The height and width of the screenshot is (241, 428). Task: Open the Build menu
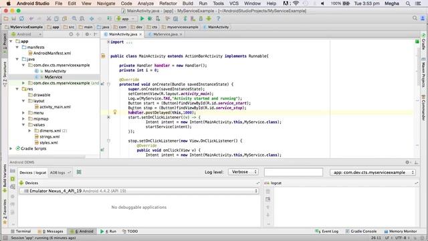pyautogui.click(x=187, y=3)
